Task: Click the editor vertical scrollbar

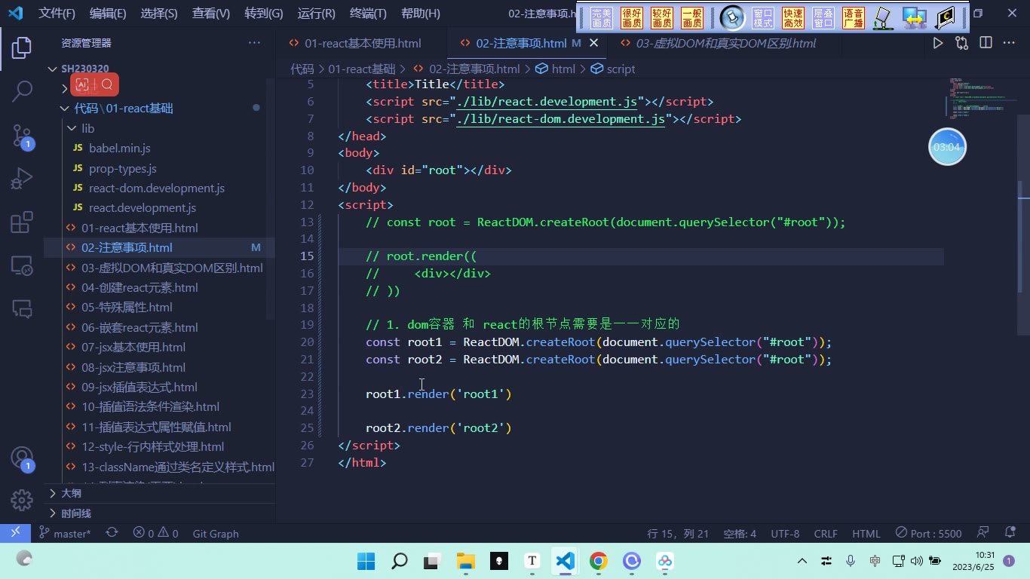Action: [1023, 226]
